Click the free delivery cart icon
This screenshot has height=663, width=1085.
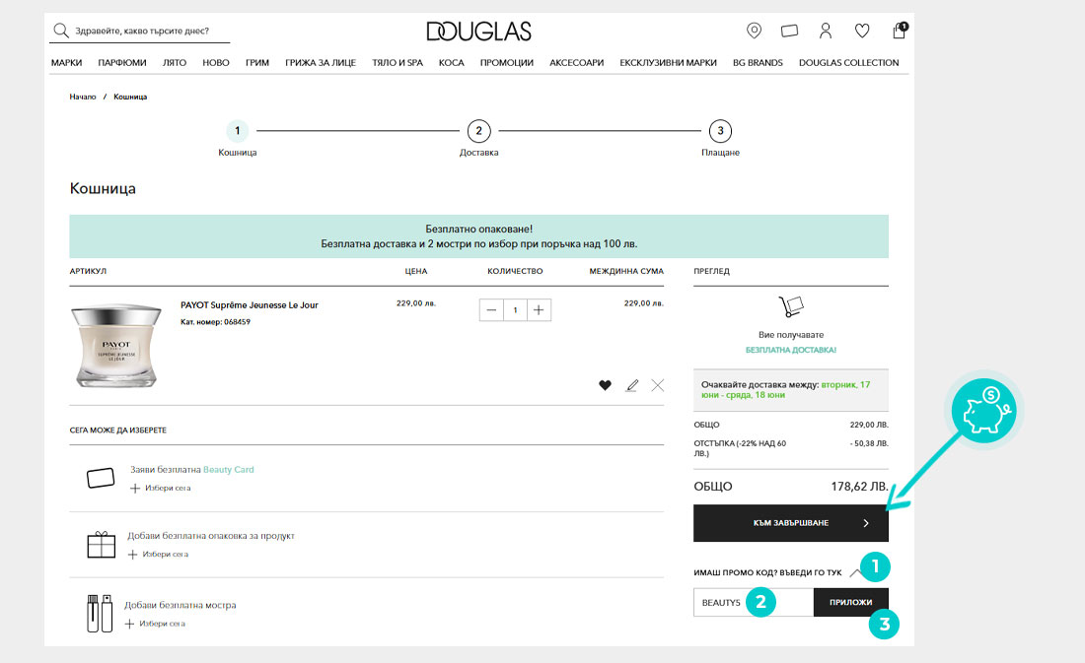coord(791,305)
